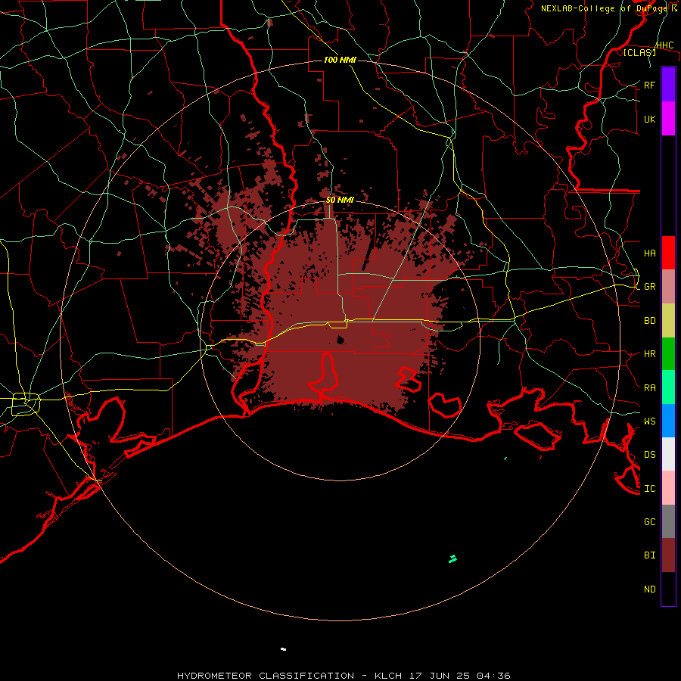The height and width of the screenshot is (681, 681).
Task: Click the BI legend label
Action: (649, 555)
